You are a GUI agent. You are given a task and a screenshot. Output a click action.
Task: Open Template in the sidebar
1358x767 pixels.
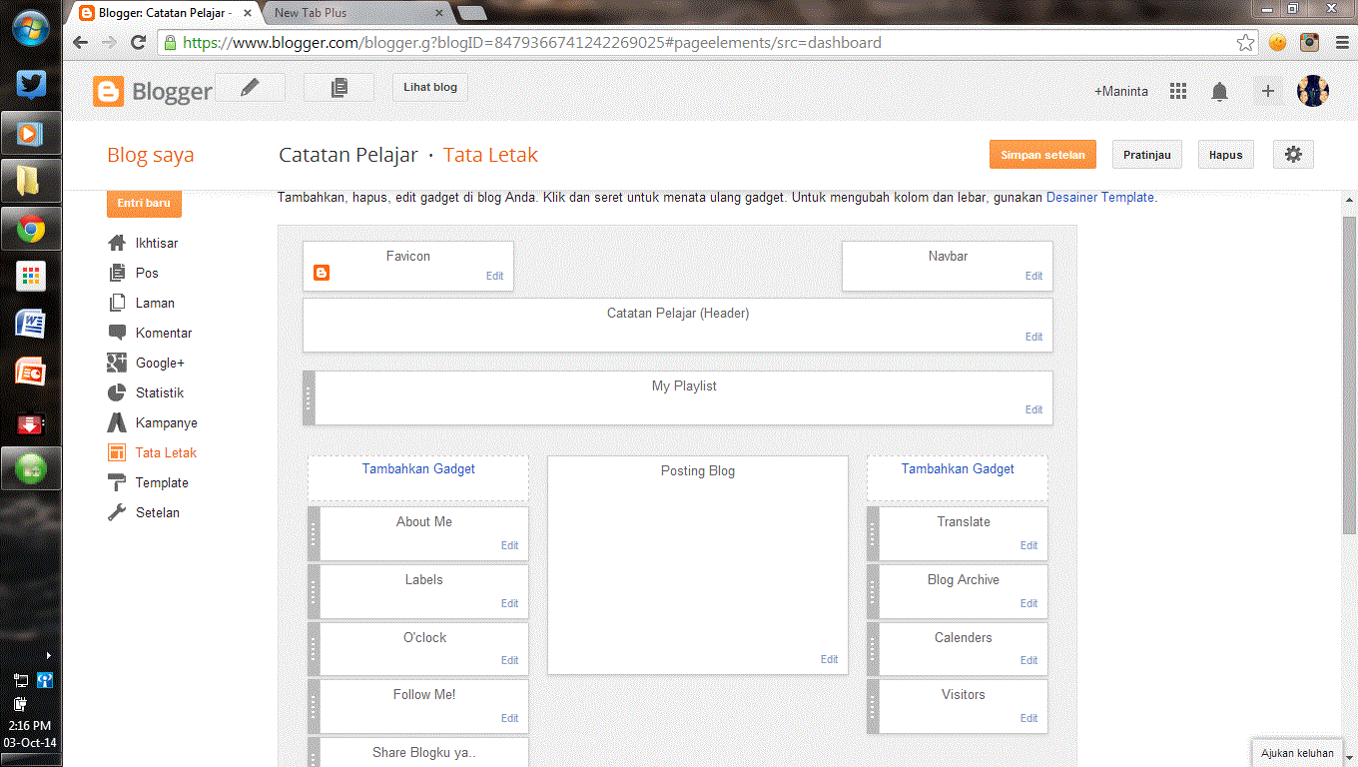(162, 482)
